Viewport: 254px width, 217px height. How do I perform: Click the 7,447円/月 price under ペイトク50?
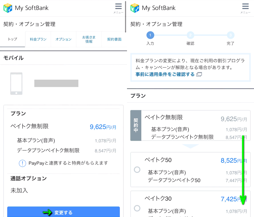[x=236, y=180]
